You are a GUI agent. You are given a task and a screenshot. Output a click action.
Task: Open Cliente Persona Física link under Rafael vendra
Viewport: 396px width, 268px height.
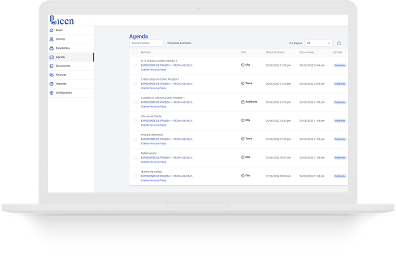point(154,162)
